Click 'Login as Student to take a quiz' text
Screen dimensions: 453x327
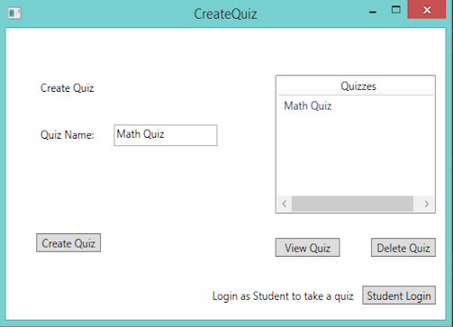click(x=283, y=296)
